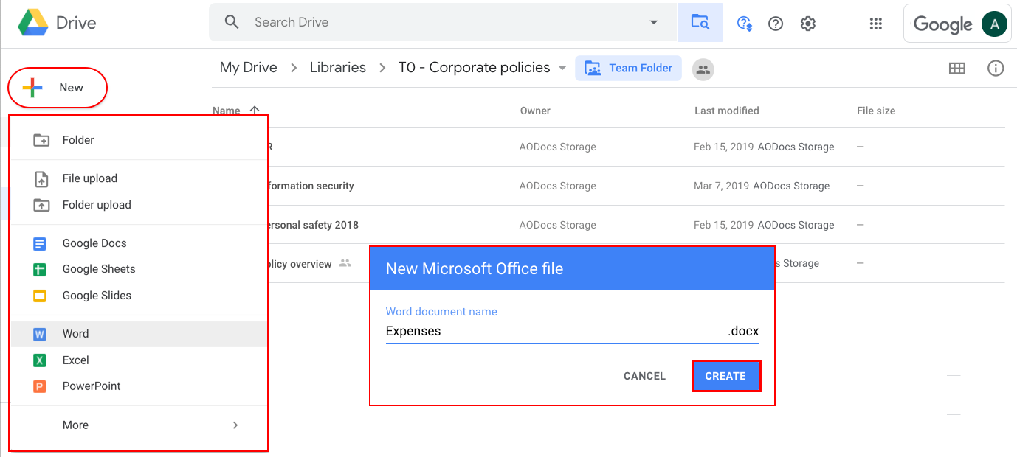This screenshot has height=457, width=1017.
Task: Click the File size column header
Action: click(x=876, y=111)
